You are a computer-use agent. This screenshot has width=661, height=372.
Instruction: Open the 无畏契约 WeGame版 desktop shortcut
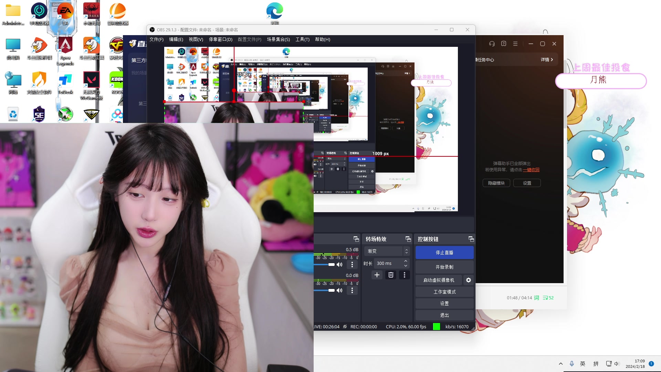pyautogui.click(x=92, y=85)
